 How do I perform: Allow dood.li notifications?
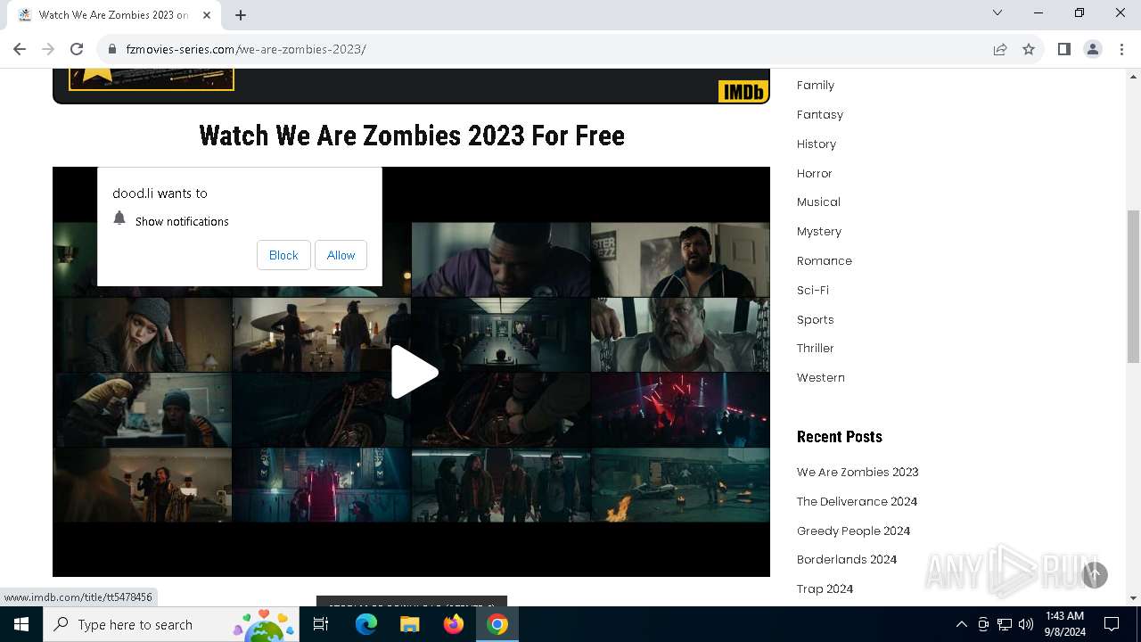(341, 255)
